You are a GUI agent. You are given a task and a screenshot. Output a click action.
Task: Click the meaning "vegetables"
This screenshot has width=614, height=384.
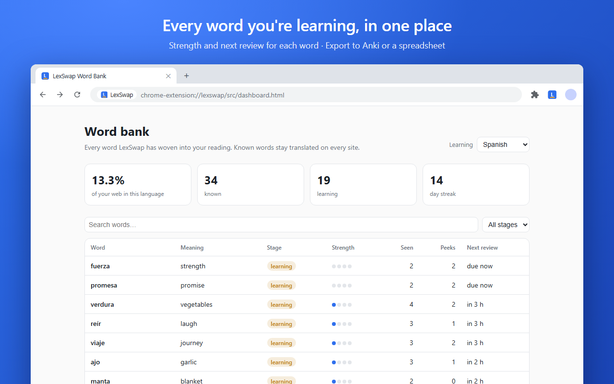coord(197,304)
